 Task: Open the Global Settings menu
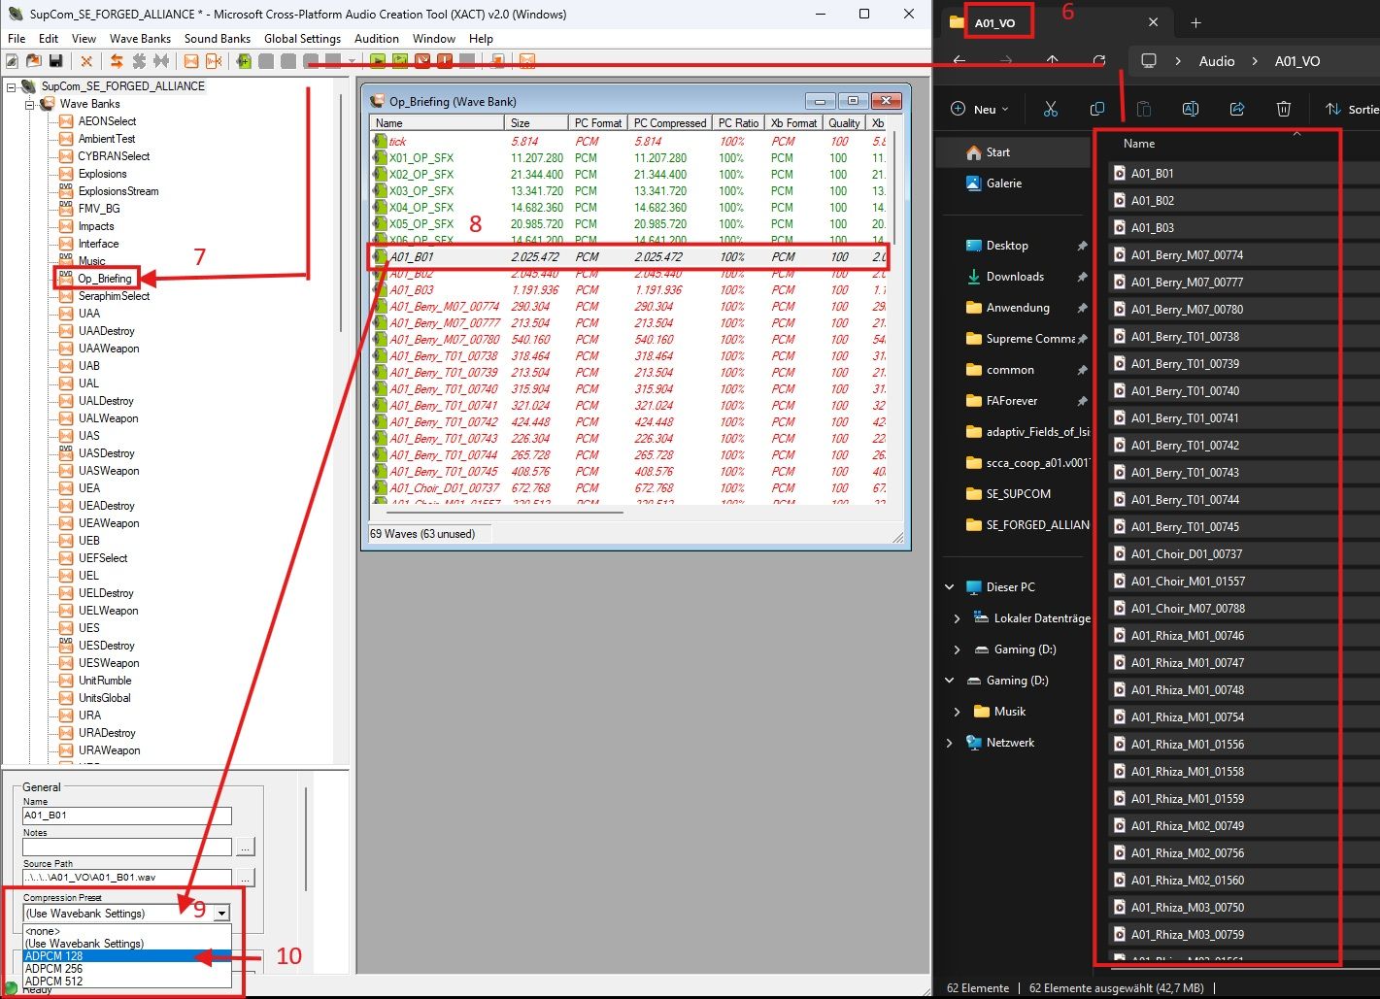pos(302,39)
